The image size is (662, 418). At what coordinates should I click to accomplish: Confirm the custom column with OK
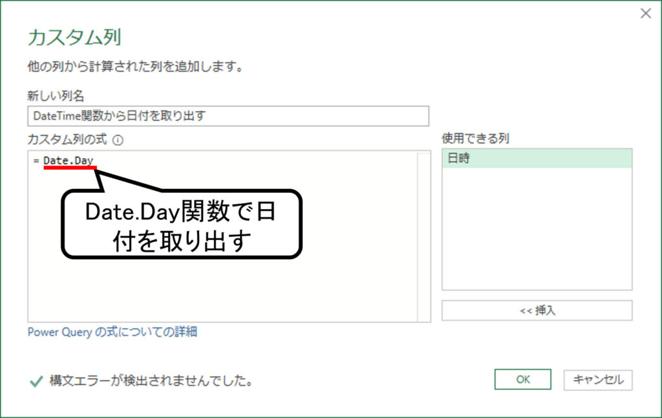tap(522, 379)
